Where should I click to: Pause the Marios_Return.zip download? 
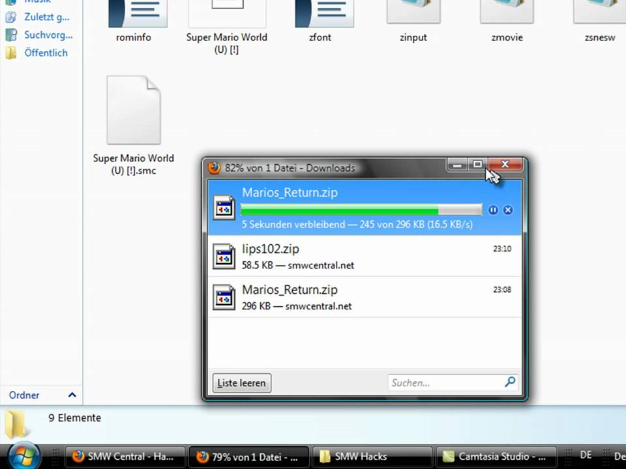pyautogui.click(x=493, y=210)
